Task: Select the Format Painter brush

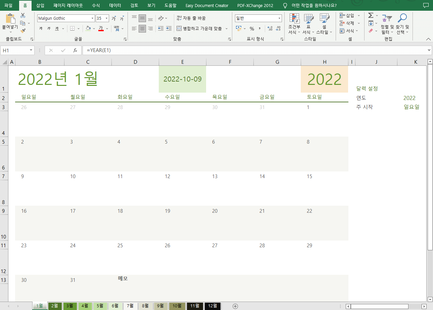Action: 23,31
